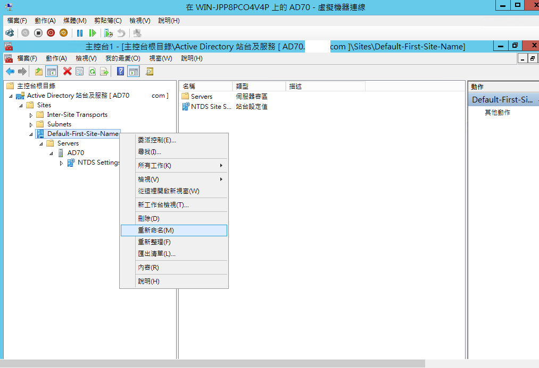Click the Servers folder icon in the list pane
This screenshot has height=368, width=539.
(x=186, y=96)
